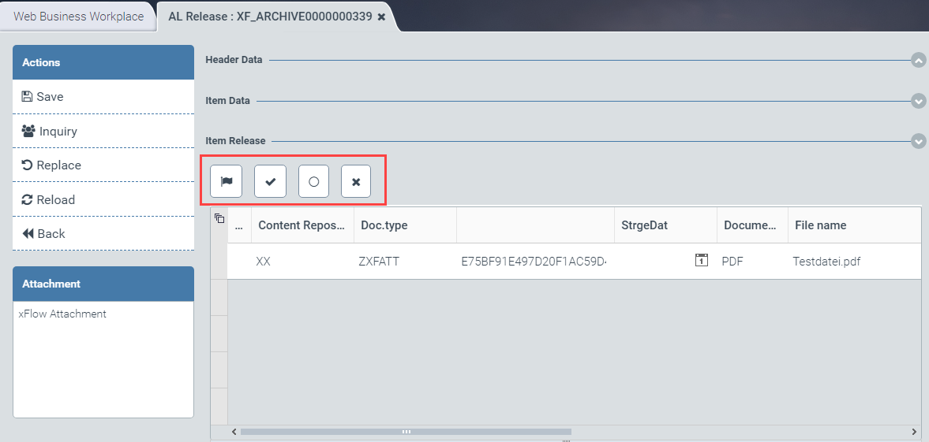Click the checkmark release button
The width and height of the screenshot is (929, 442).
click(270, 181)
